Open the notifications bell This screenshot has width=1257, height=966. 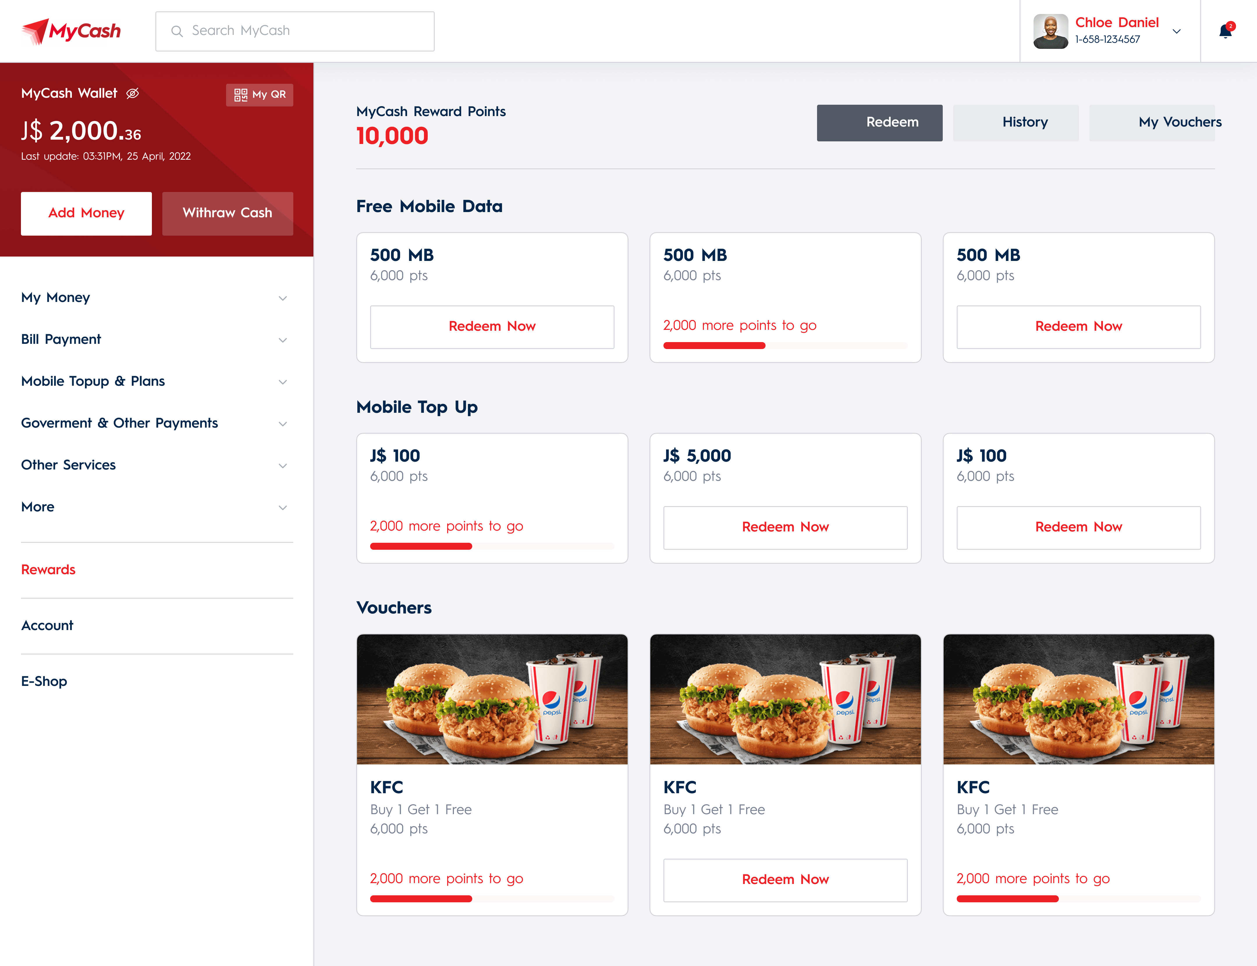(x=1225, y=31)
